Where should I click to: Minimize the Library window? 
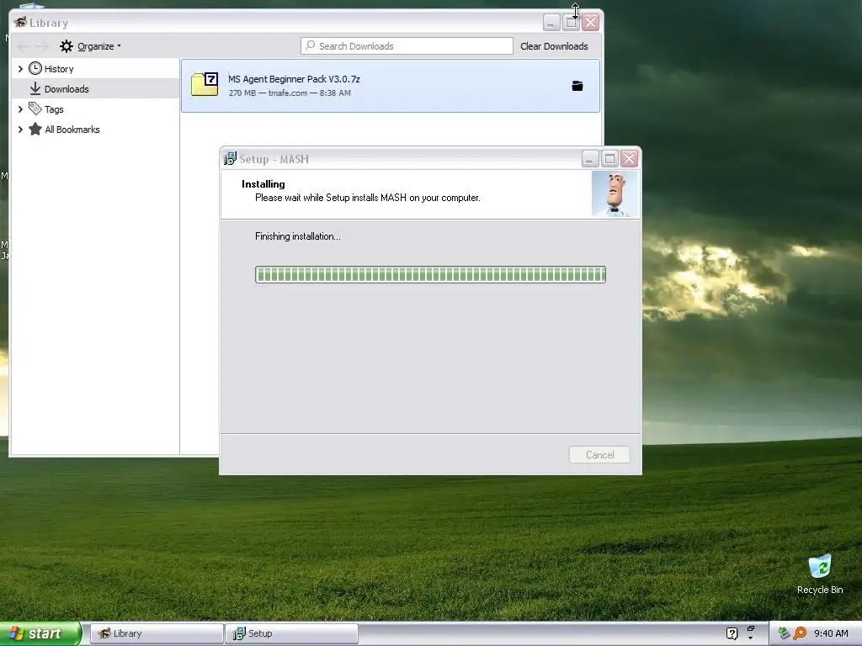pyautogui.click(x=551, y=23)
